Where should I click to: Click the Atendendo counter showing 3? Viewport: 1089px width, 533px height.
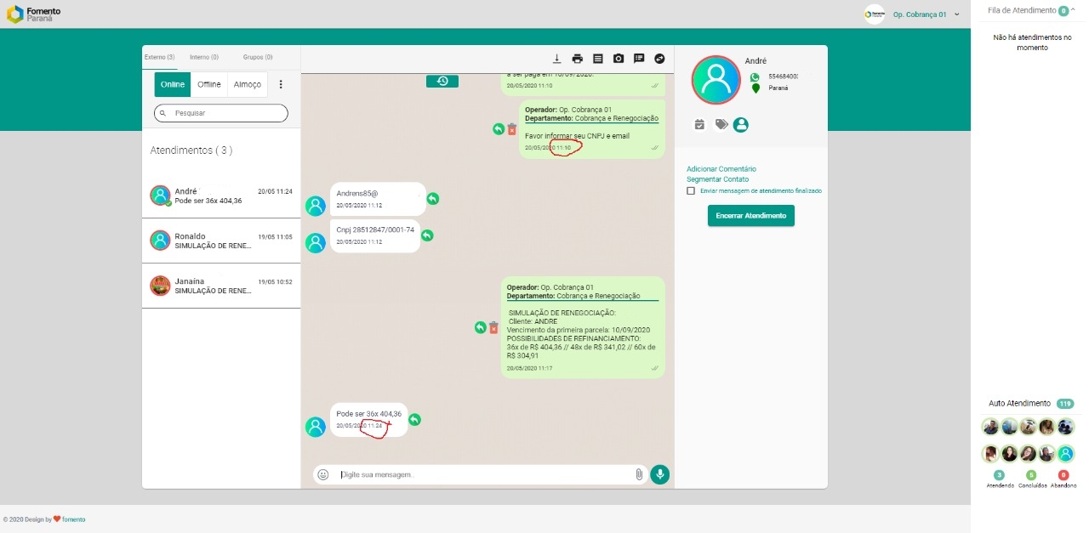click(1000, 475)
